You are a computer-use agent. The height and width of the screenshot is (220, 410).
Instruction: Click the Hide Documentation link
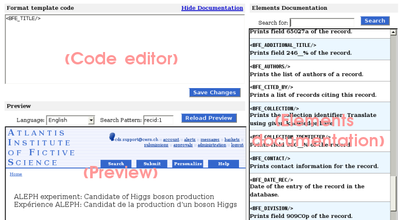click(212, 8)
